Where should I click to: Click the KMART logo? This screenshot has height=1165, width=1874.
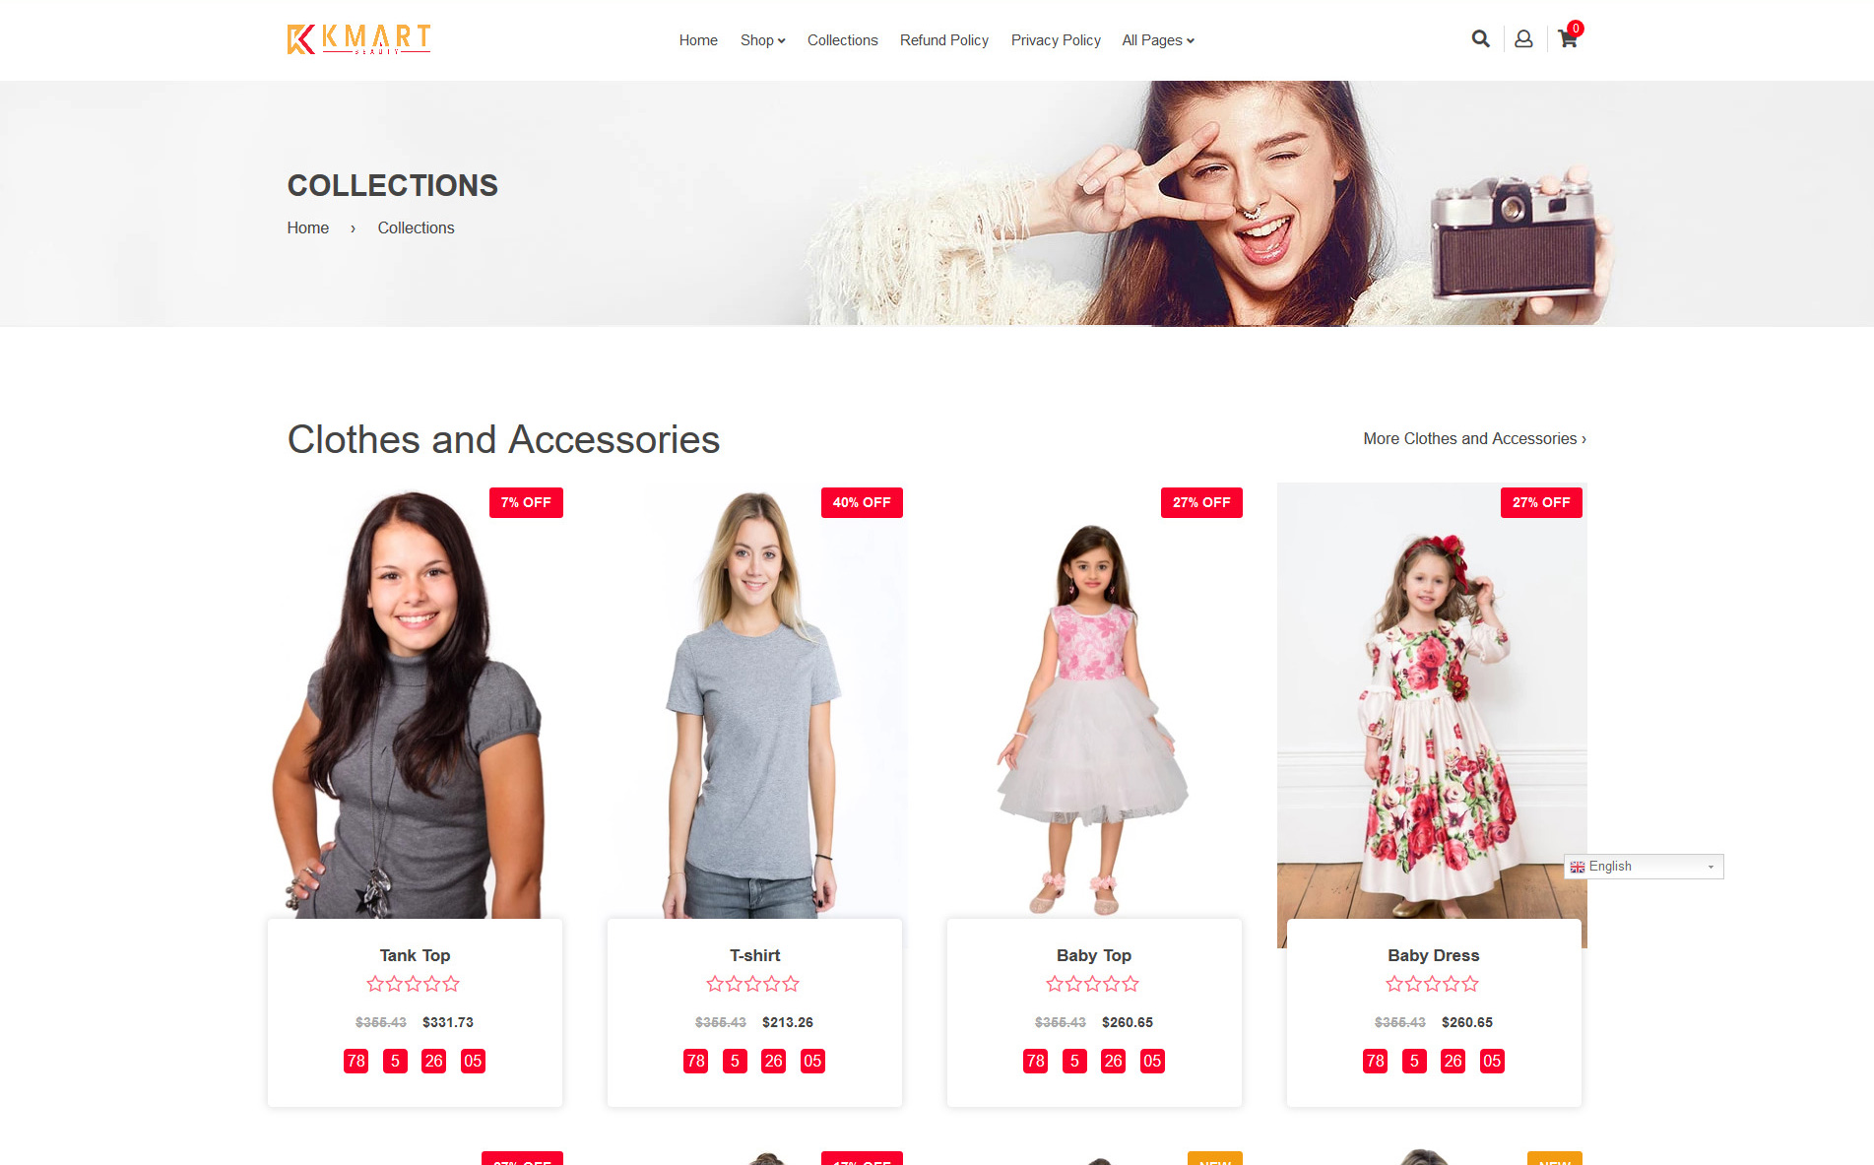(x=358, y=39)
